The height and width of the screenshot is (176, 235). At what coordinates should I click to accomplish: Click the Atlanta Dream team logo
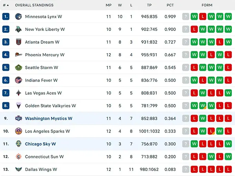click(18, 42)
